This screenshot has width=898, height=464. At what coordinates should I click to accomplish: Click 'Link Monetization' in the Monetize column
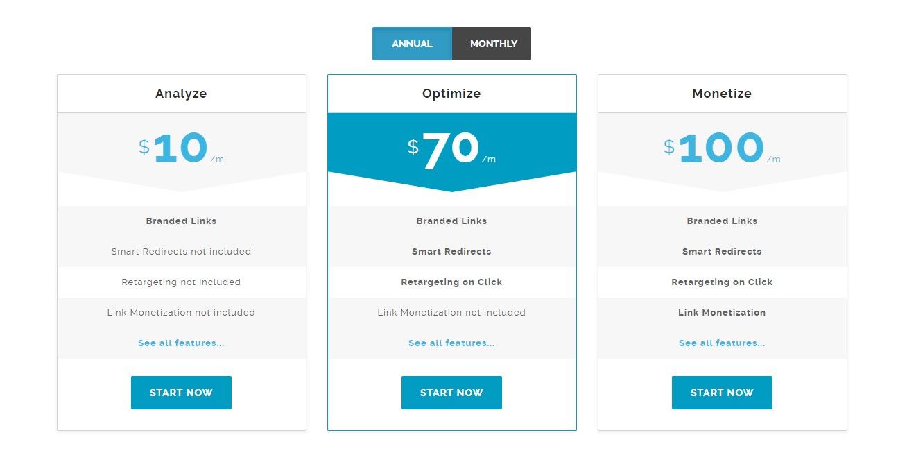click(x=722, y=312)
